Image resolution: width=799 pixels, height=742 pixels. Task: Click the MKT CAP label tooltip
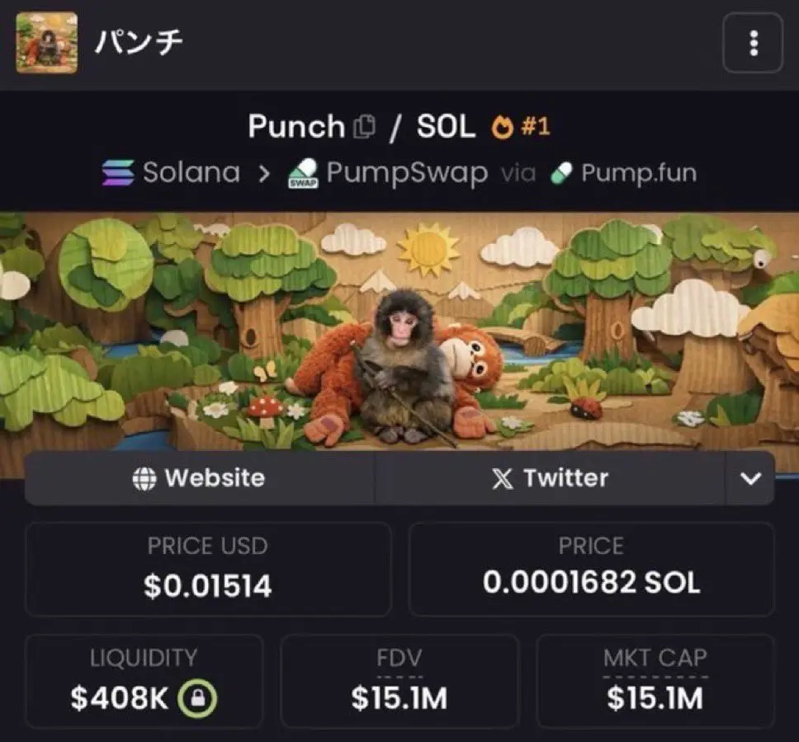(655, 659)
